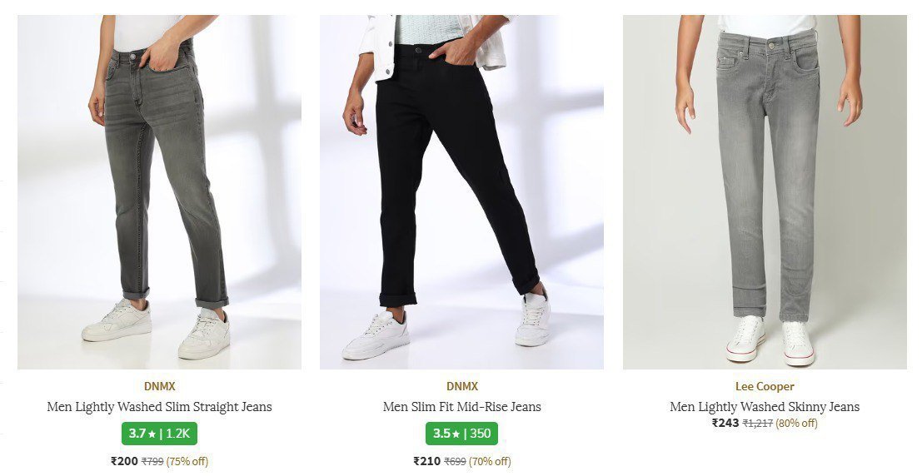Click the 75% off discount label
922x476 pixels.
coord(187,461)
